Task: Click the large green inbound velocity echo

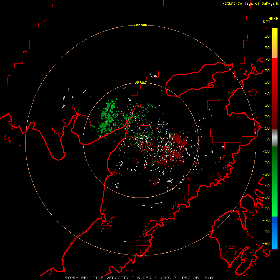Action: pyautogui.click(x=108, y=117)
